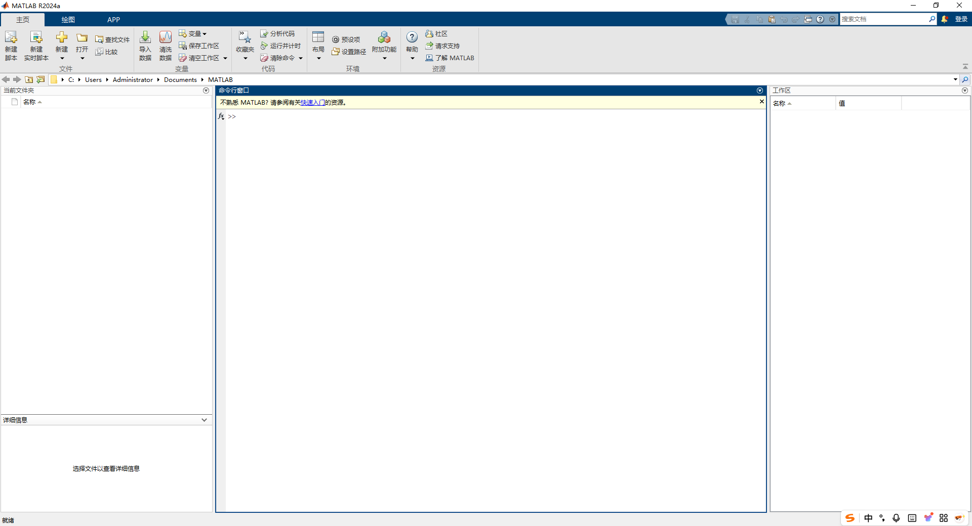Image resolution: width=972 pixels, height=526 pixels.
Task: Open Command Window panel actions menu
Action: [x=760, y=91]
